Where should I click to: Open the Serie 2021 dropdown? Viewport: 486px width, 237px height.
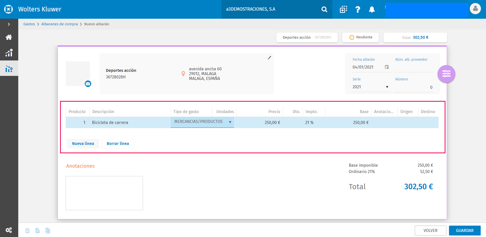[x=371, y=87]
